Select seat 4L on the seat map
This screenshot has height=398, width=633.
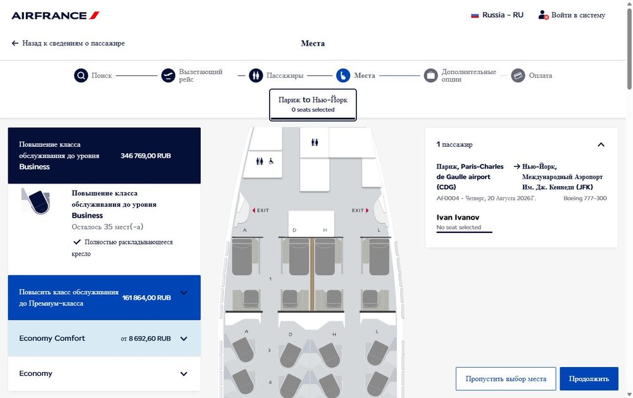click(x=377, y=383)
